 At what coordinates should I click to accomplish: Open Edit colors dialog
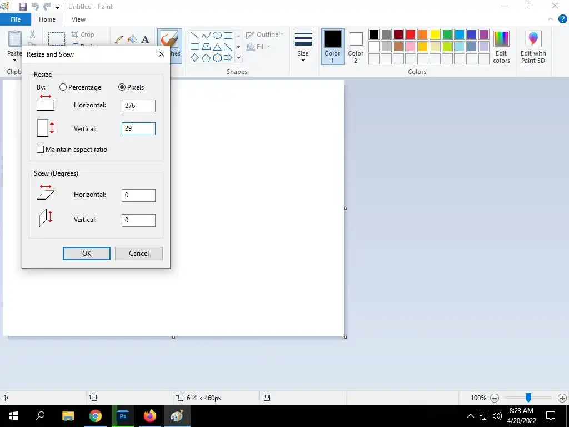point(501,47)
